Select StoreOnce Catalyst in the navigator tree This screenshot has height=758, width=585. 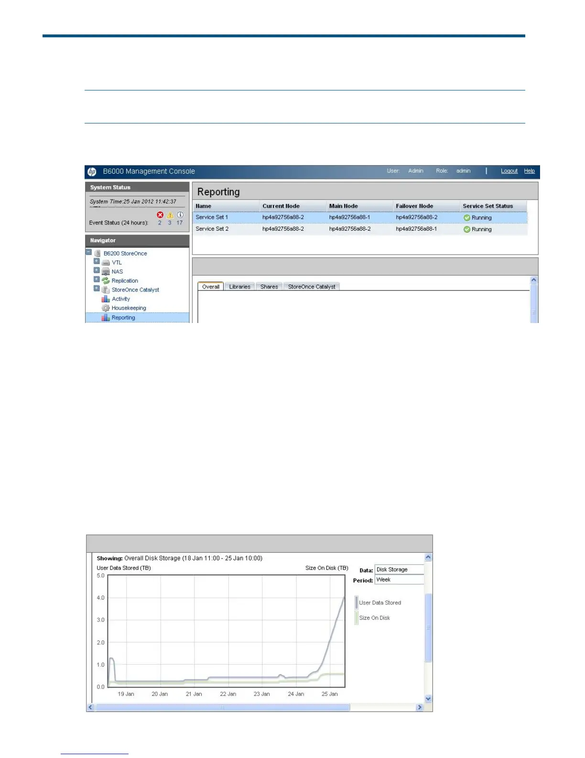pos(135,290)
